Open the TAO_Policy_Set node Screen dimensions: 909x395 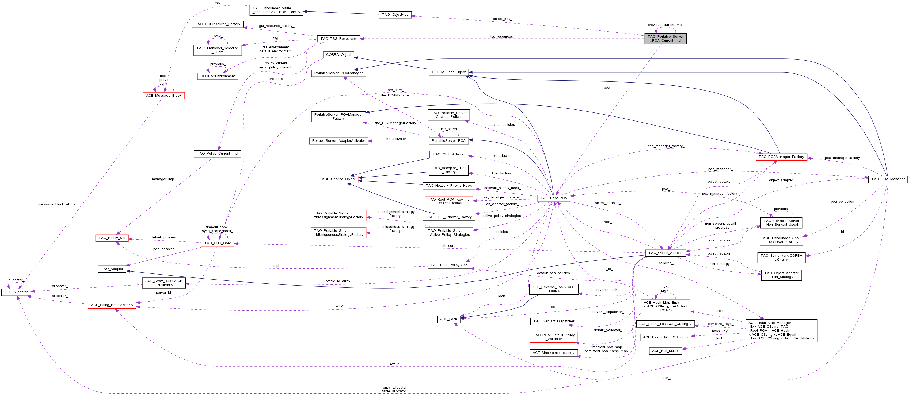coord(112,238)
